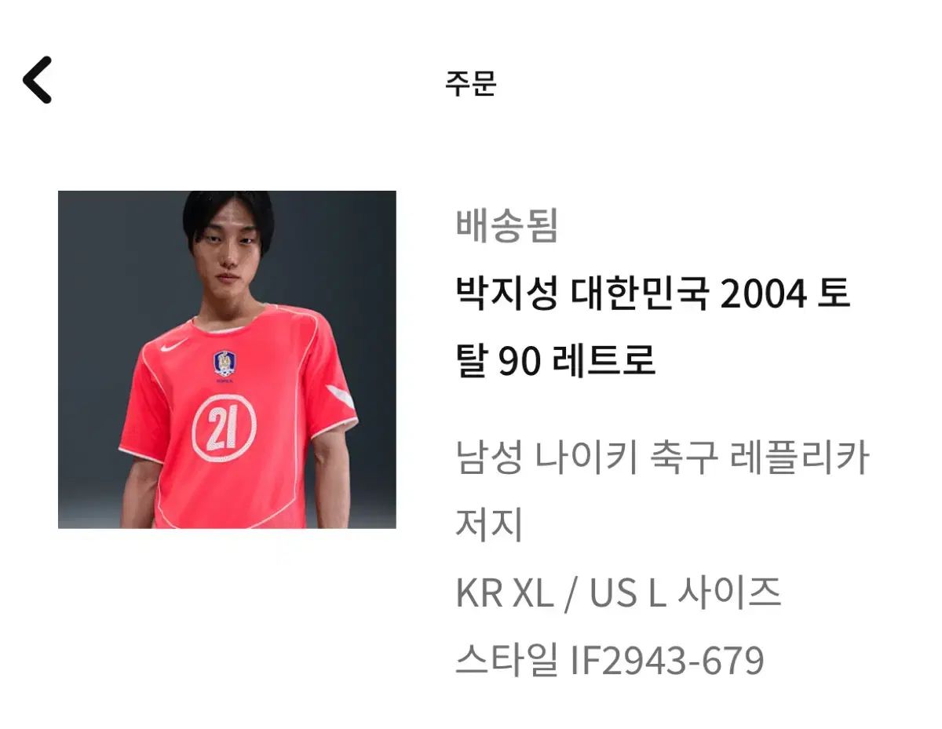
Task: Tap the US L 사이즈 portion
Action: tap(685, 592)
